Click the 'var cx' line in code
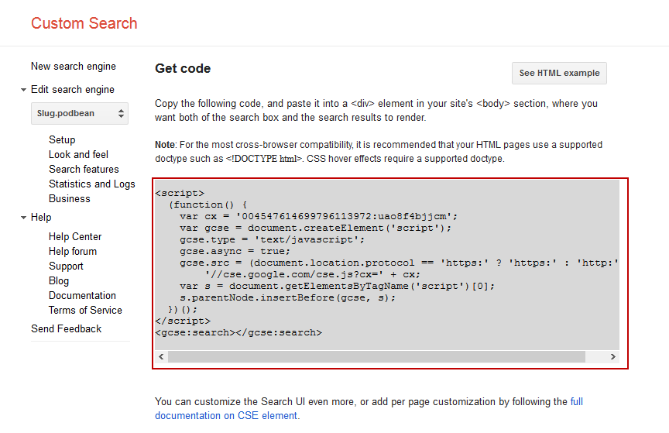The height and width of the screenshot is (433, 669). tap(318, 217)
